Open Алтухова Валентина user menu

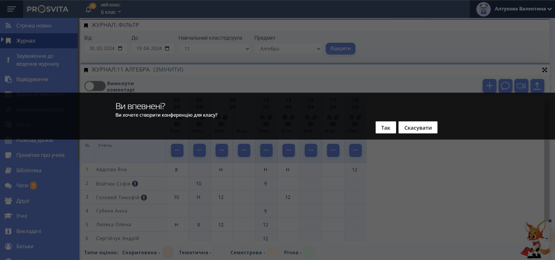coord(520,9)
